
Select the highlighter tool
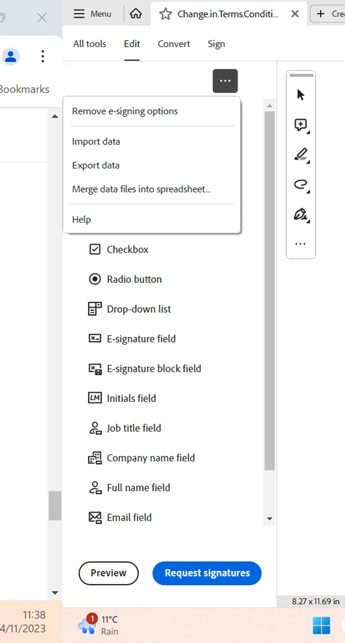[x=301, y=154]
